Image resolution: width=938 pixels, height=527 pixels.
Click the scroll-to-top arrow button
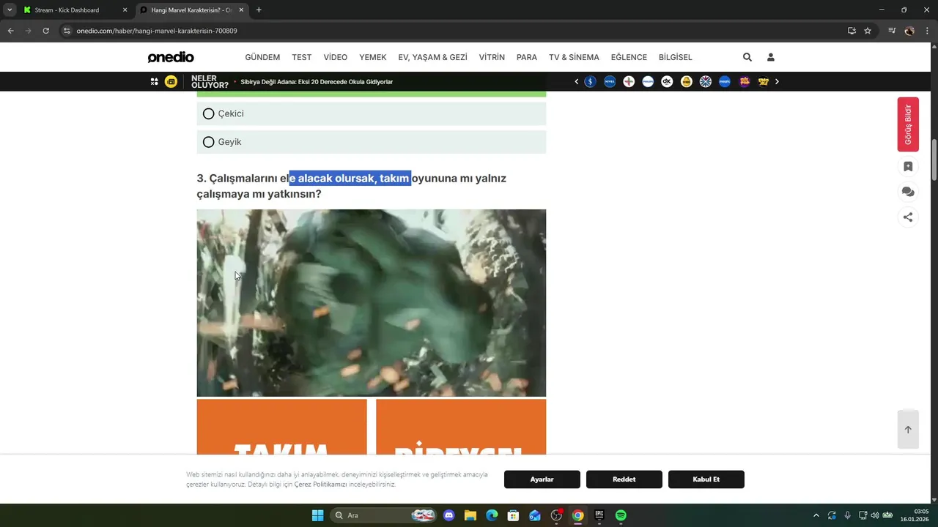908,430
